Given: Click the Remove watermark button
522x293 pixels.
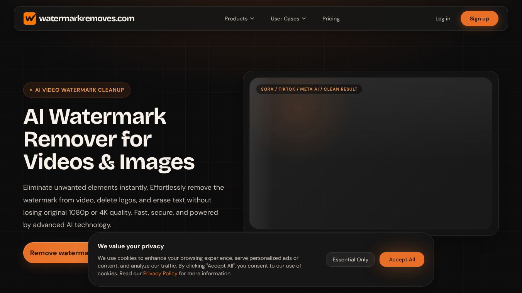Looking at the screenshot, I should click(x=56, y=253).
